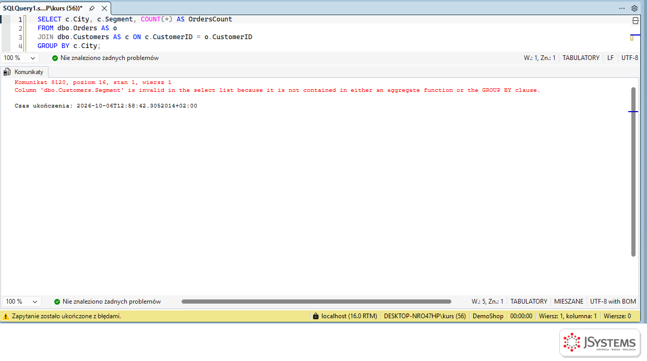Screen dimensions: 647x361
Task: Click the split editor window icon
Action: [635, 21]
